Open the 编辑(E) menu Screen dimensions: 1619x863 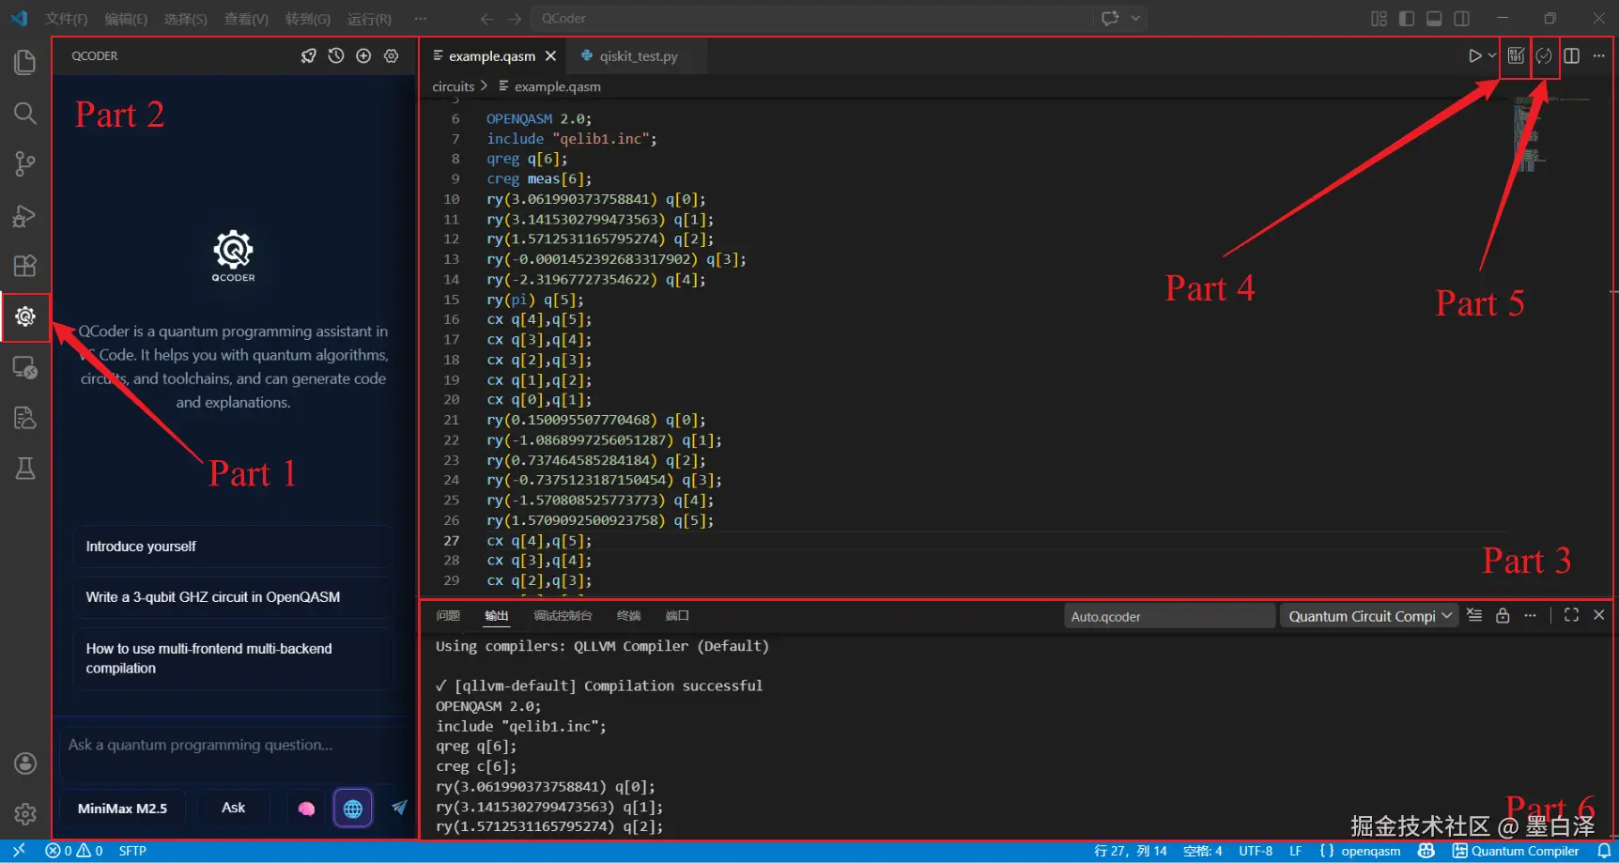click(126, 19)
